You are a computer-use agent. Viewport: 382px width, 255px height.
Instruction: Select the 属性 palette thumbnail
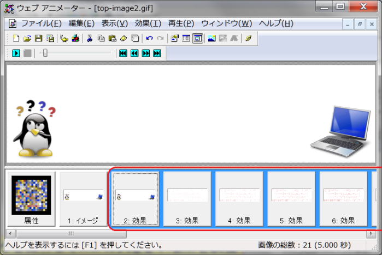(31, 199)
